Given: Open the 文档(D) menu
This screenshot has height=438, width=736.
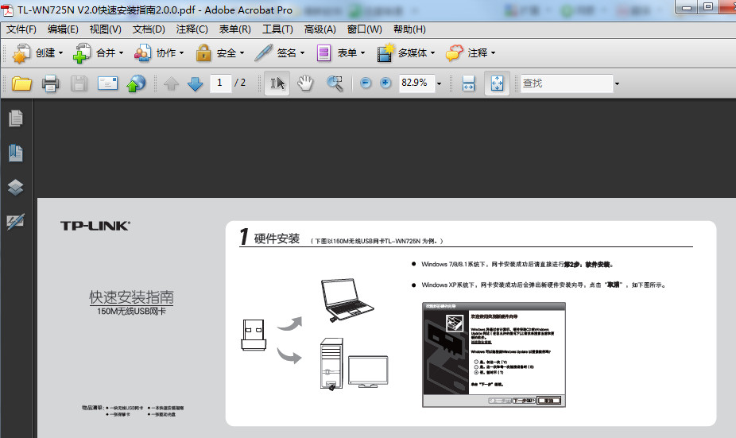Looking at the screenshot, I should (x=149, y=29).
